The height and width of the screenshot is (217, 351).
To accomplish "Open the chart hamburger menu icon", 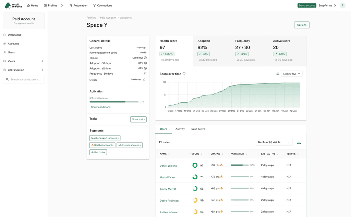I will [278, 74].
